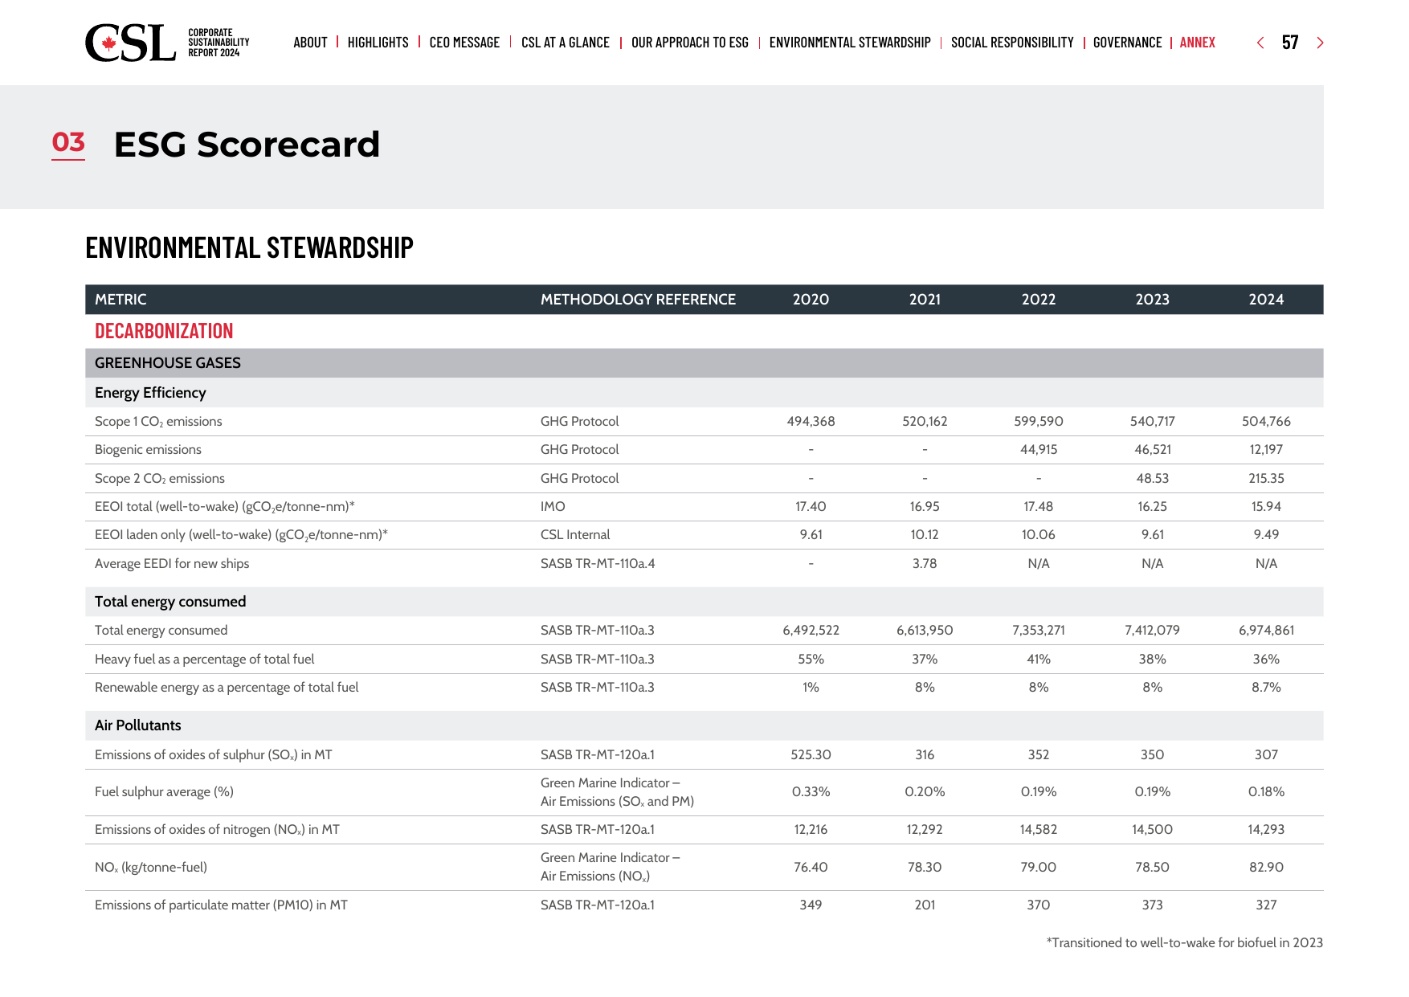Click page number 57
Viewport: 1409px width, 997px height.
(x=1290, y=43)
